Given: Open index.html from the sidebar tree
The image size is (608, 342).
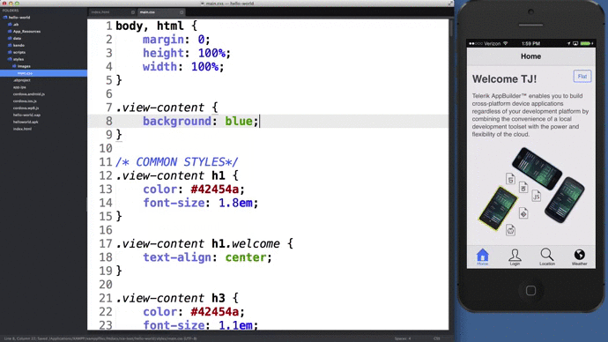Looking at the screenshot, I should (22, 129).
